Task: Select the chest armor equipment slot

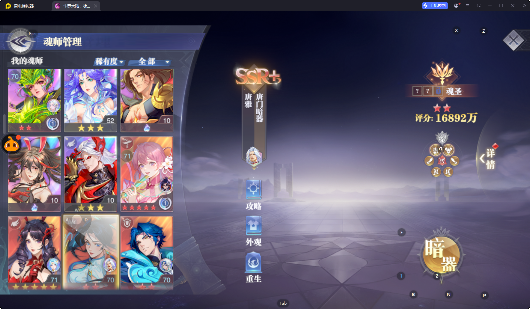Action: pos(449,150)
